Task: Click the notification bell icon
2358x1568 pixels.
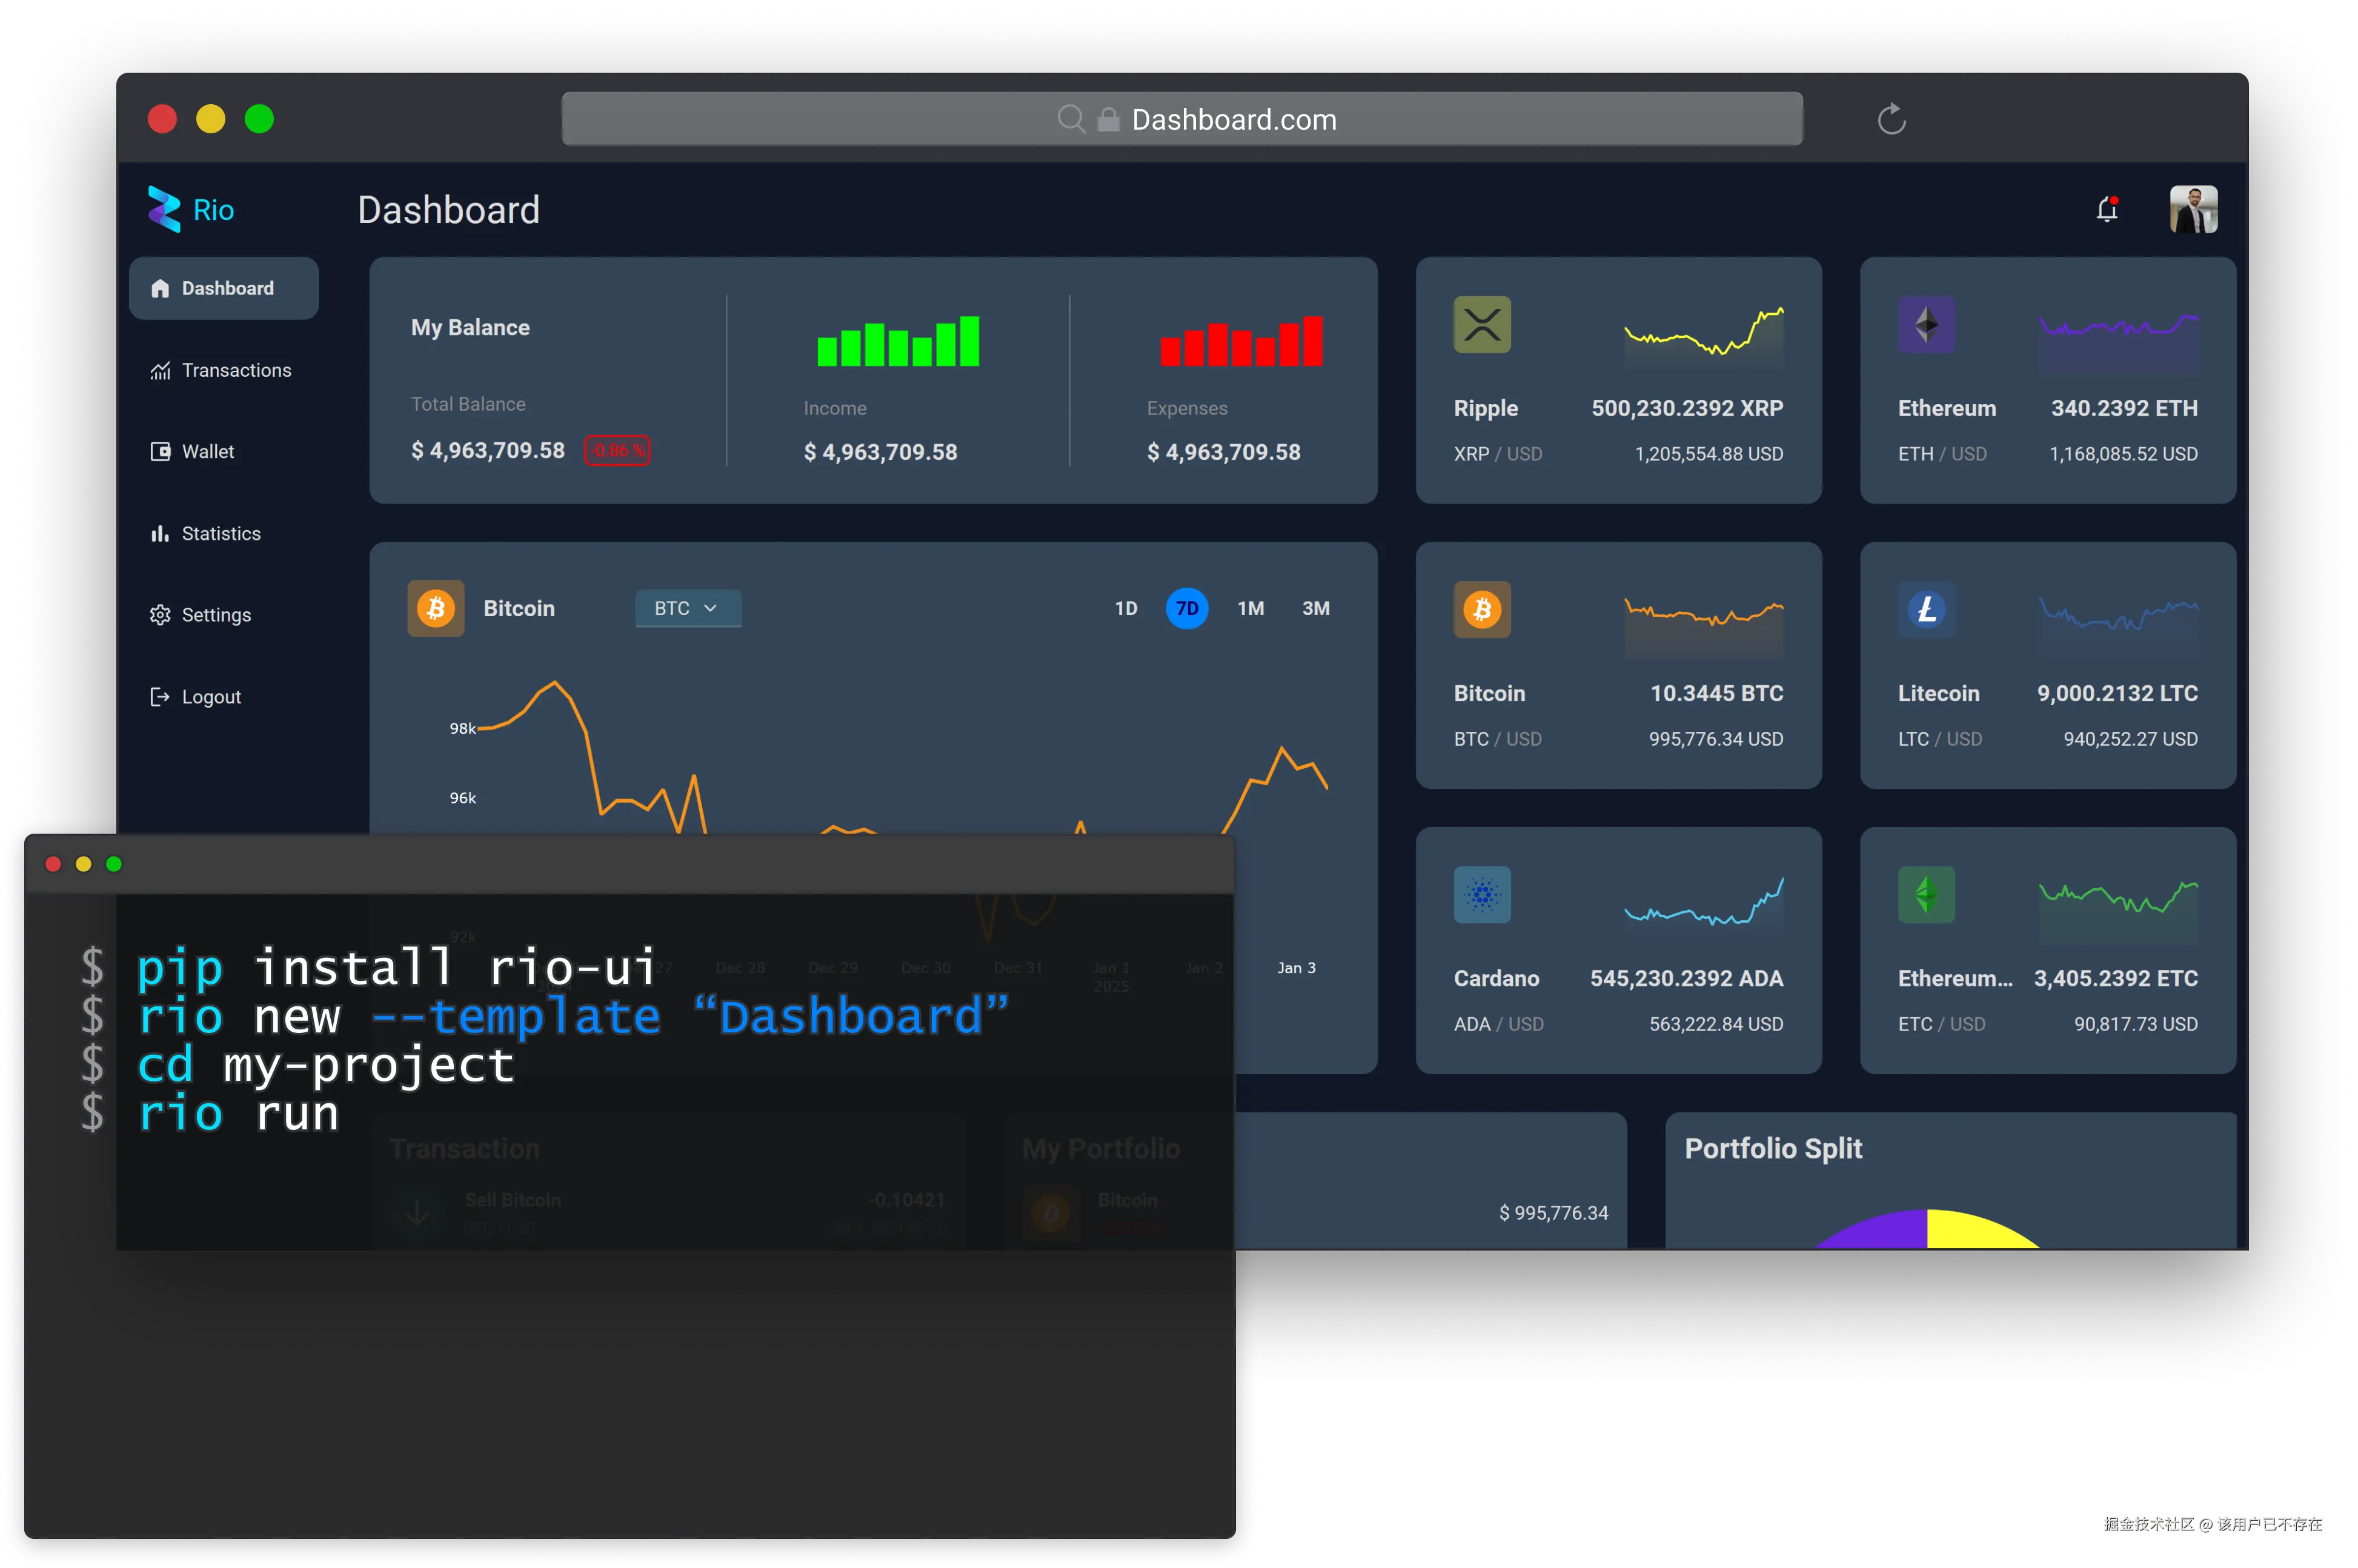Action: 2107,209
